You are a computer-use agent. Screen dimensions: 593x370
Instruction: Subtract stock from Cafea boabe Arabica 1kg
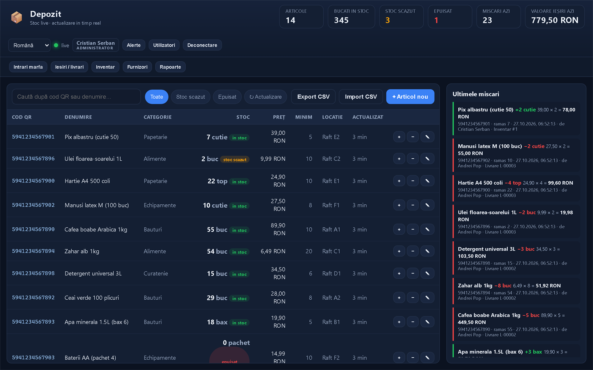pos(413,229)
